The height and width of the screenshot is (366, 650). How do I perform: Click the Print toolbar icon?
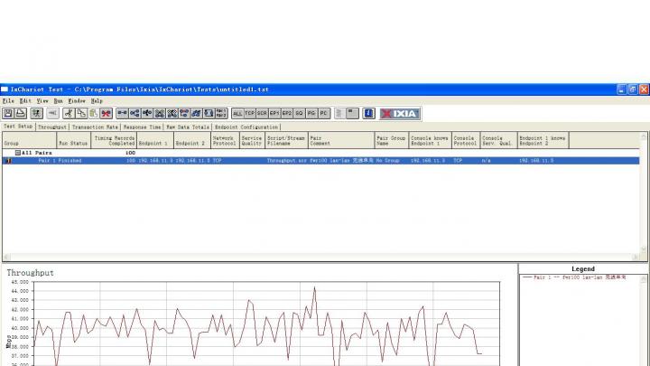pos(21,113)
